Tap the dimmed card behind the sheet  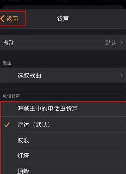(63, 7)
